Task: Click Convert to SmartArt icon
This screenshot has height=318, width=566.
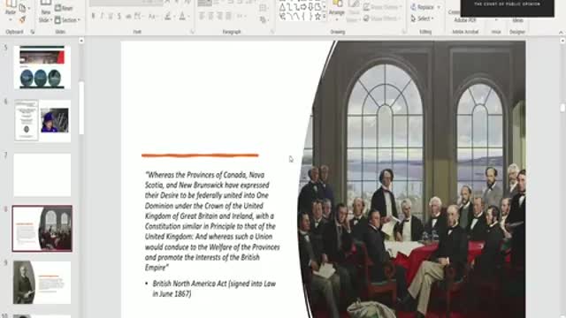Action: (x=264, y=19)
